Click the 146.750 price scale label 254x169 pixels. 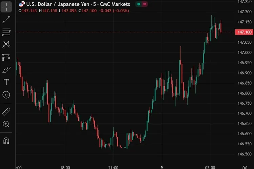pyautogui.click(x=245, y=103)
